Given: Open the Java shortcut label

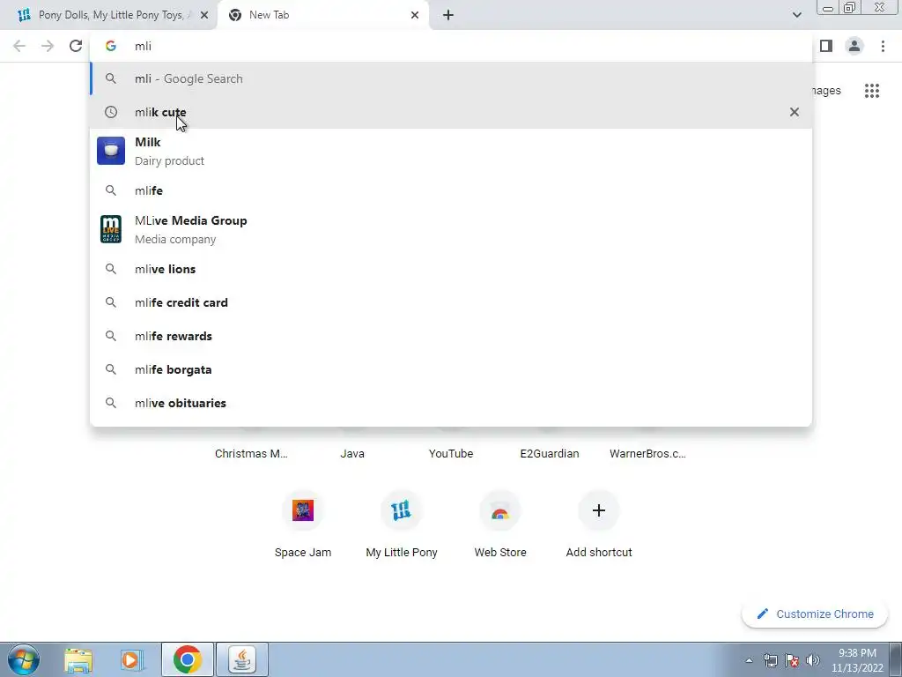Looking at the screenshot, I should (352, 454).
